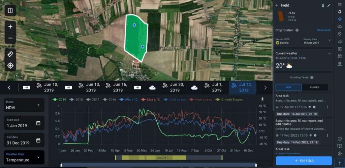
Task: Click the lower field location pin
Action: pos(143,47)
